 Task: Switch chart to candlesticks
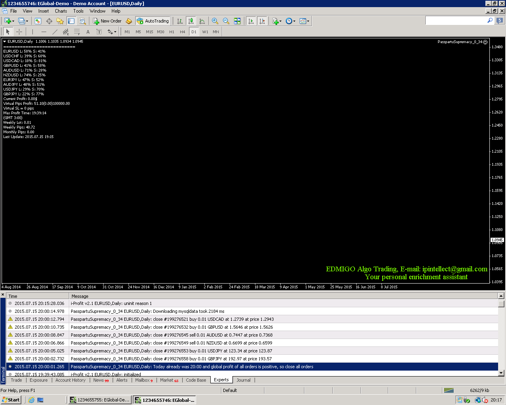tap(191, 21)
